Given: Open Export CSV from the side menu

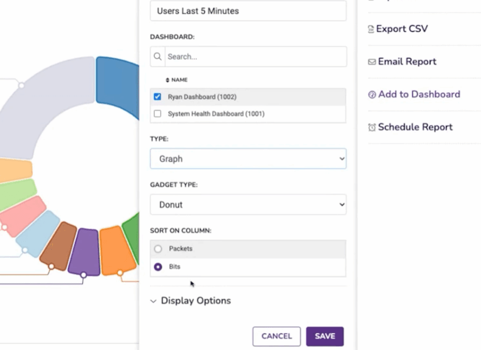Looking at the screenshot, I should (402, 29).
